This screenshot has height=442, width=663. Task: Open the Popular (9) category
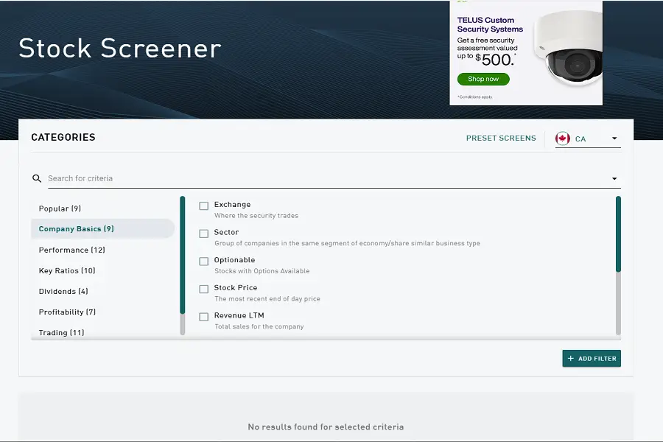point(60,208)
